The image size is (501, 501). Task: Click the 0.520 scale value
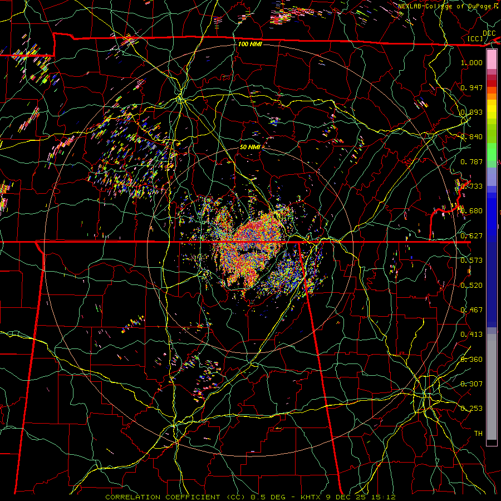click(x=471, y=286)
